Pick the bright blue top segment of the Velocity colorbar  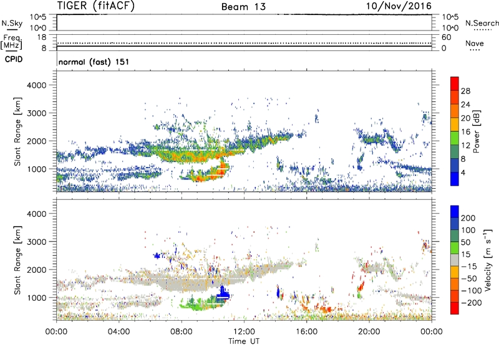point(455,212)
